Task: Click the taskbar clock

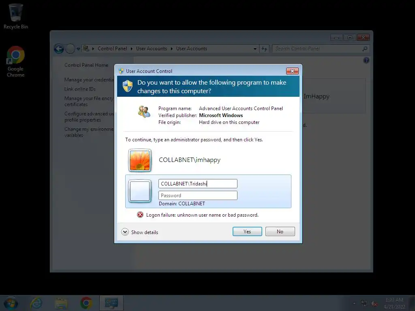Action: point(394,303)
